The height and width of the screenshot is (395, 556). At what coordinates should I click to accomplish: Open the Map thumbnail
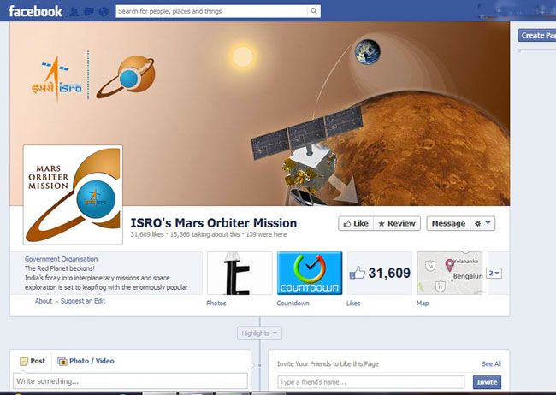pos(449,273)
